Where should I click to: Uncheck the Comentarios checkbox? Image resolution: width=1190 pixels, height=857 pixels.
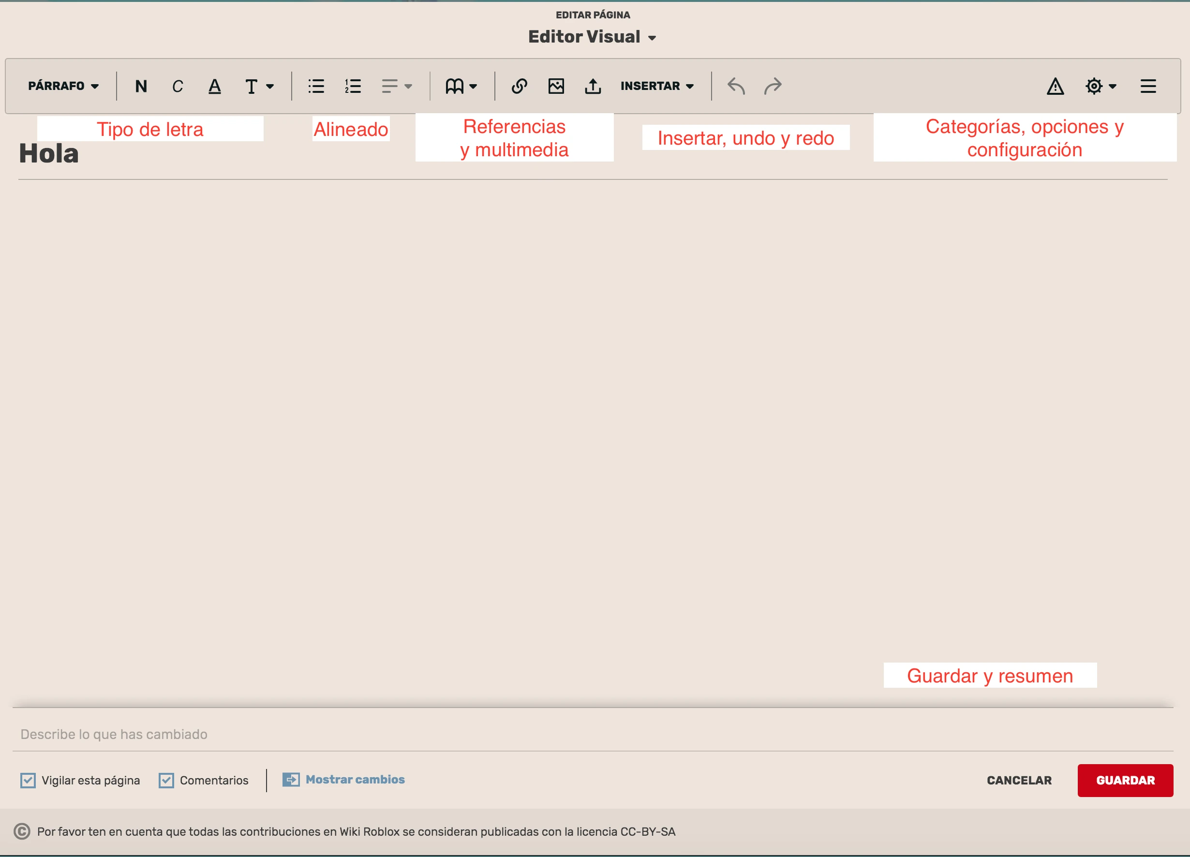[166, 781]
